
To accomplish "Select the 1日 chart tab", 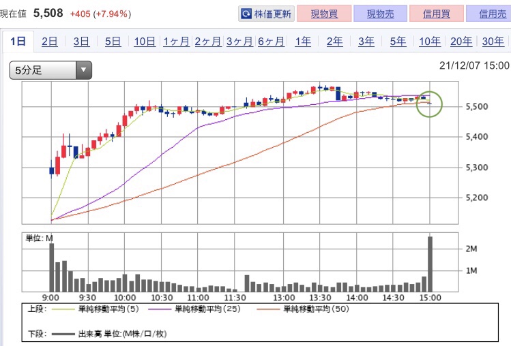I will click(x=18, y=42).
